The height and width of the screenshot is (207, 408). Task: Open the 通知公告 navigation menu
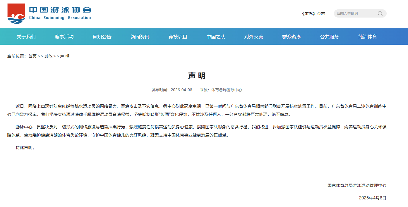click(x=102, y=37)
